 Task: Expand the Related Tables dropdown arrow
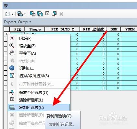click(x=25, y=14)
